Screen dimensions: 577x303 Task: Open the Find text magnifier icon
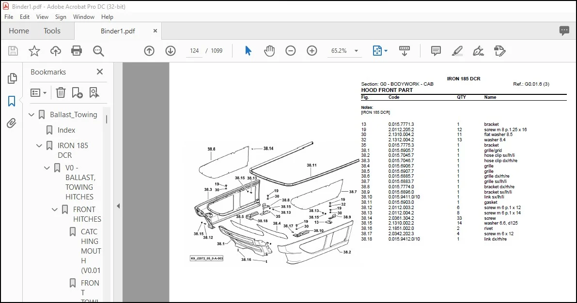pos(98,51)
